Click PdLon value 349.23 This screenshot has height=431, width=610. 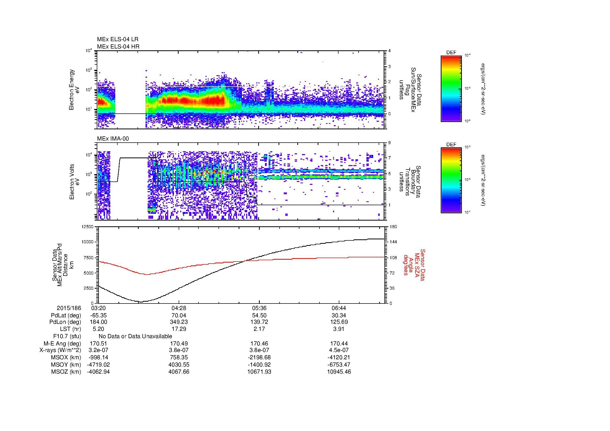[x=179, y=322]
